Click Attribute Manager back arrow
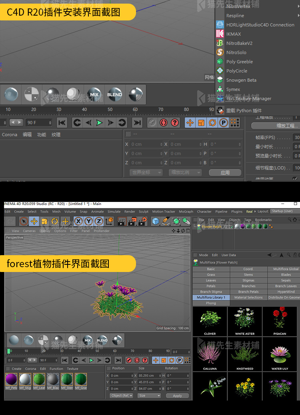Viewport: 300px width, 415px height. tap(270, 255)
